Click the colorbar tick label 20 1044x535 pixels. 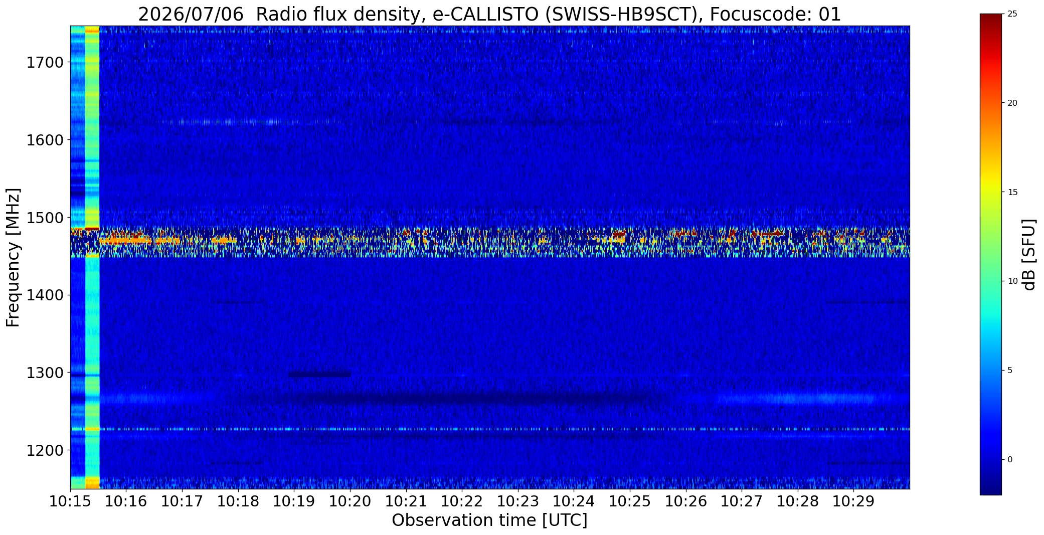pyautogui.click(x=1012, y=103)
